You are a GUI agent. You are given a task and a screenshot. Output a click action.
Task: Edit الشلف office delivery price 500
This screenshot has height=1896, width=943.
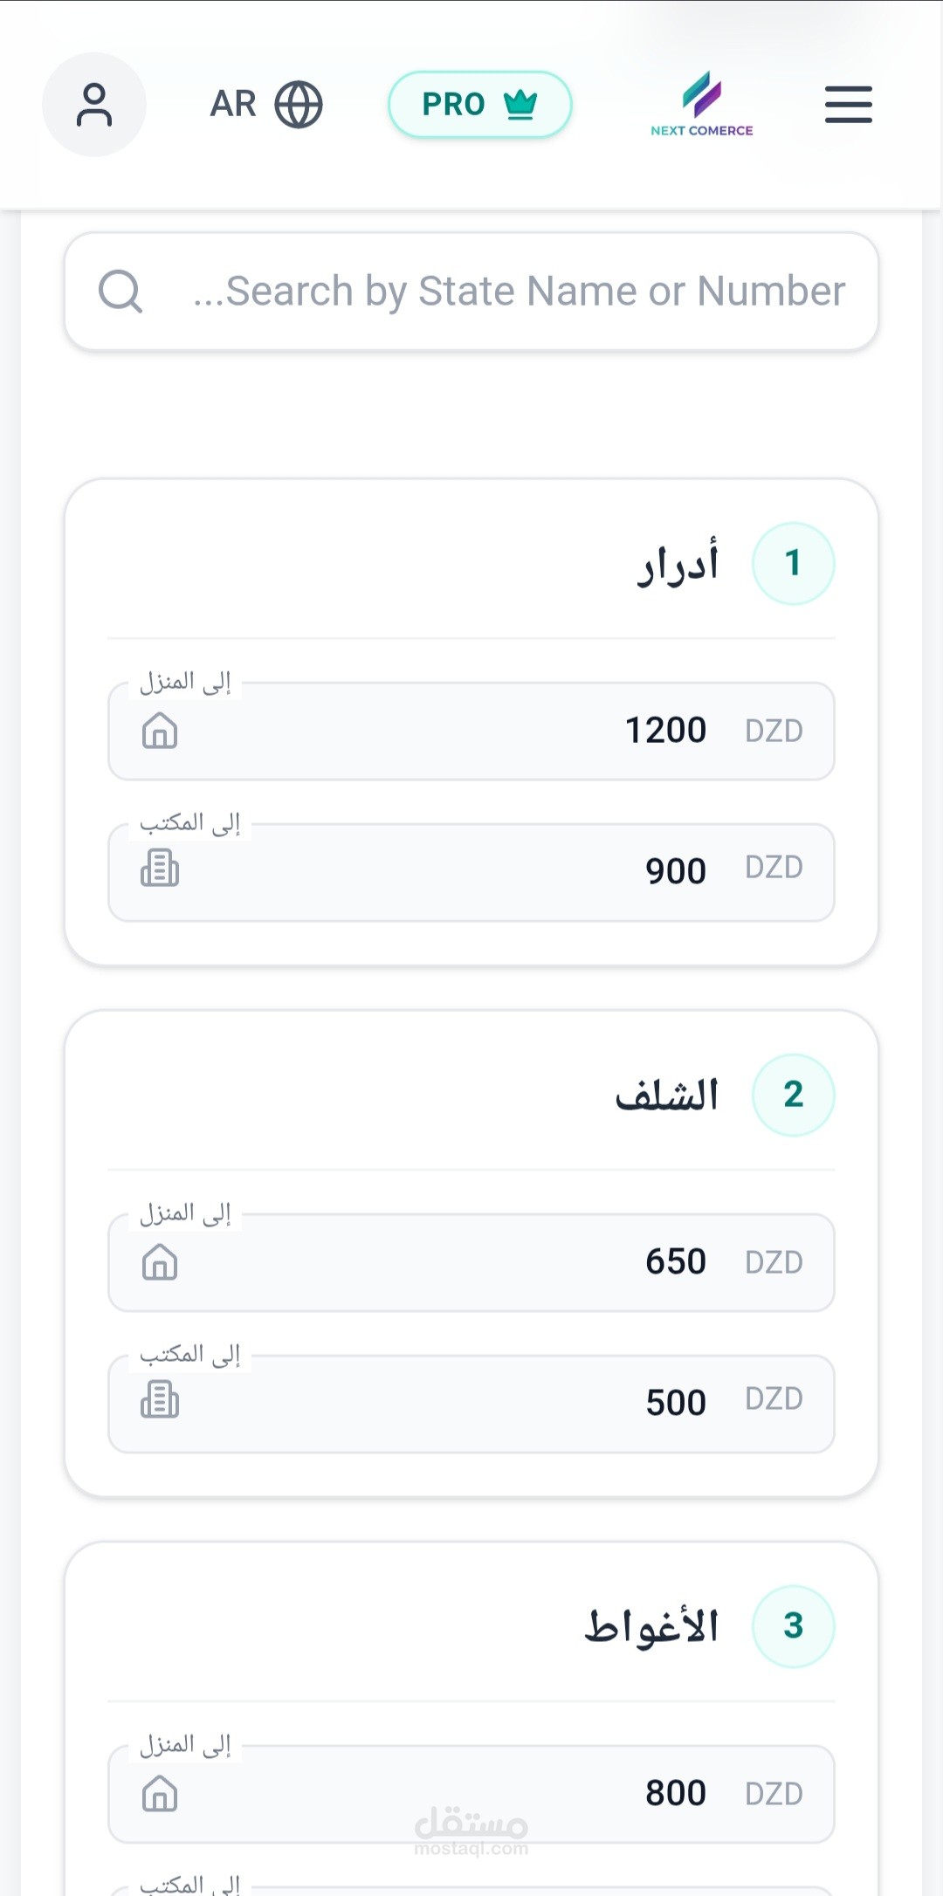(x=675, y=1403)
